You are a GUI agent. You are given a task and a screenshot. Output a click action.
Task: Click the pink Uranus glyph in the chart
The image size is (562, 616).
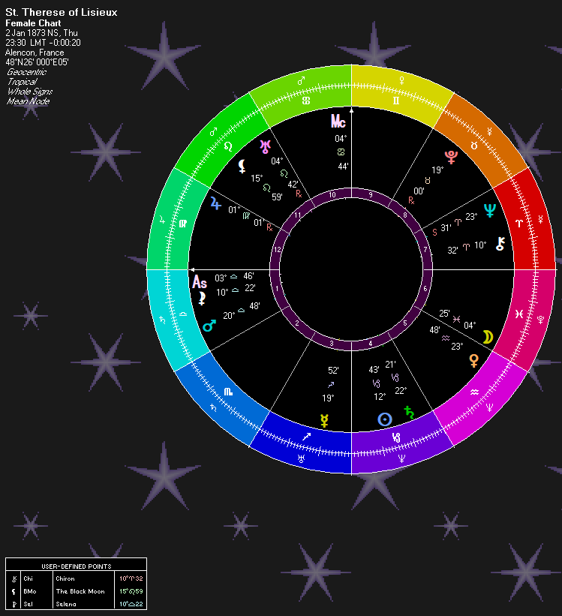pyautogui.click(x=266, y=146)
